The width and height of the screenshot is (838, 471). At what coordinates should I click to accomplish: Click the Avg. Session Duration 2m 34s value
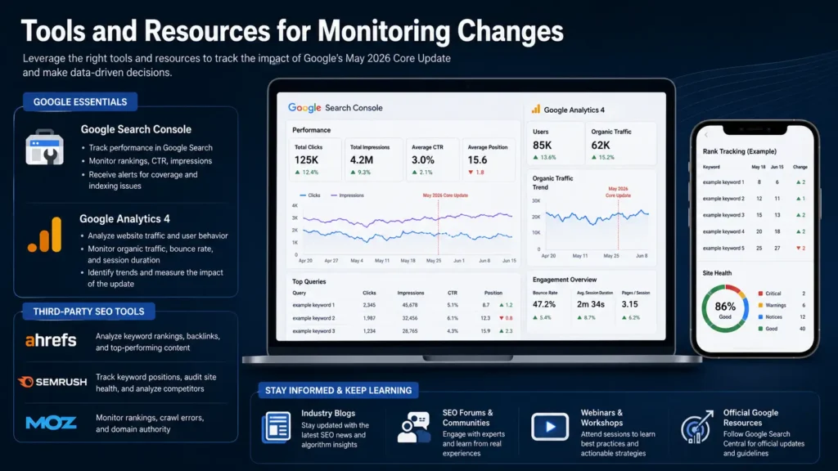point(591,304)
